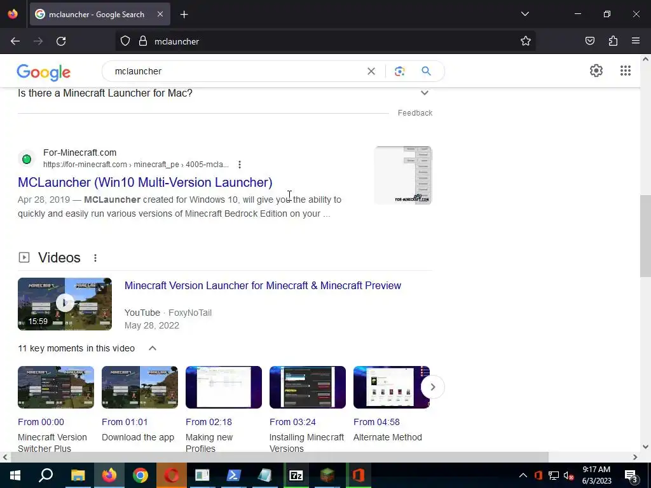Reload the current page
The height and width of the screenshot is (488, 651).
coord(61,41)
